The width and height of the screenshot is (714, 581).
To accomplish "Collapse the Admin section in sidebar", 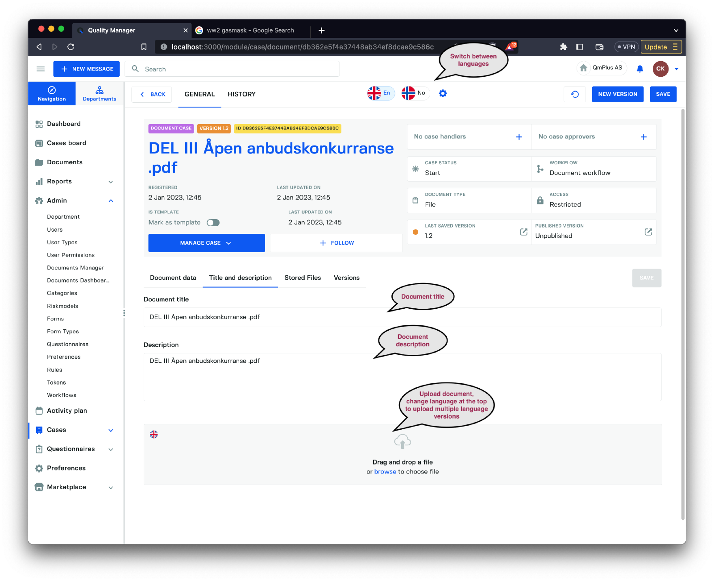I will tap(111, 201).
